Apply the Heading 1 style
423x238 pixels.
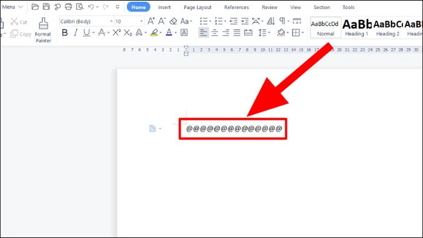[x=357, y=28]
